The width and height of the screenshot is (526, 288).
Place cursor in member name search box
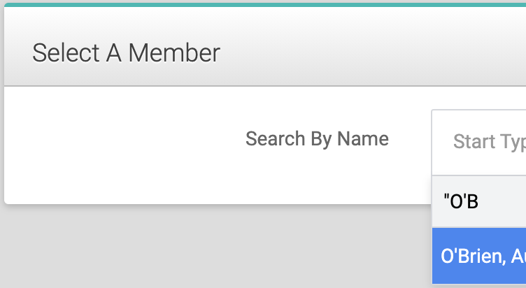[478, 142]
